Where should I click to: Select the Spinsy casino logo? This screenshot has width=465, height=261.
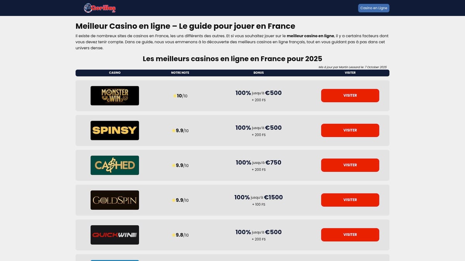(x=114, y=130)
